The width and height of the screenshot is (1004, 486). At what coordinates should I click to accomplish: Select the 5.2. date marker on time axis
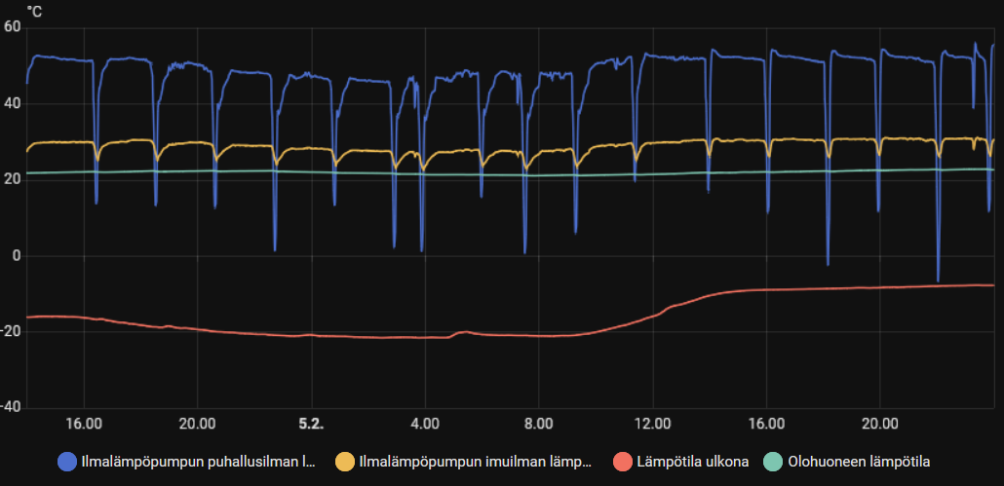[x=311, y=424]
